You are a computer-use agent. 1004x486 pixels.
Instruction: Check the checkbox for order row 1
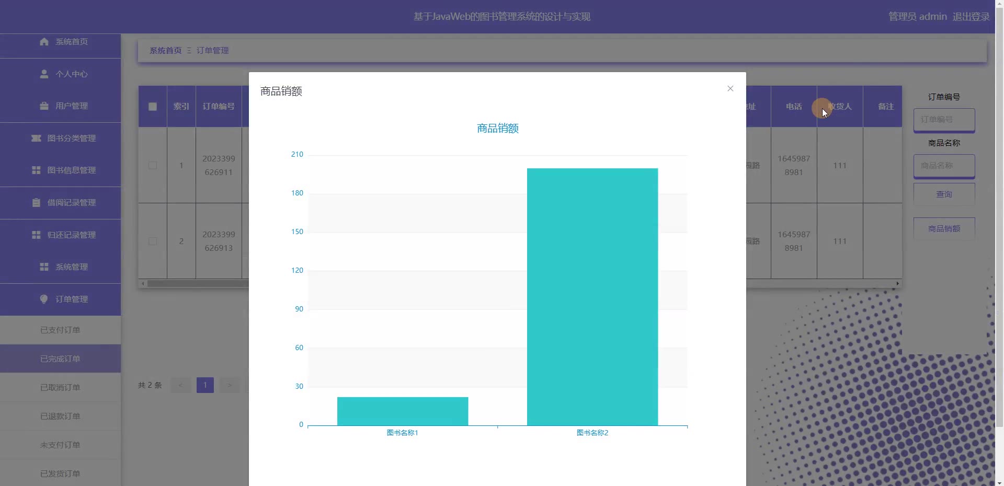coord(152,165)
